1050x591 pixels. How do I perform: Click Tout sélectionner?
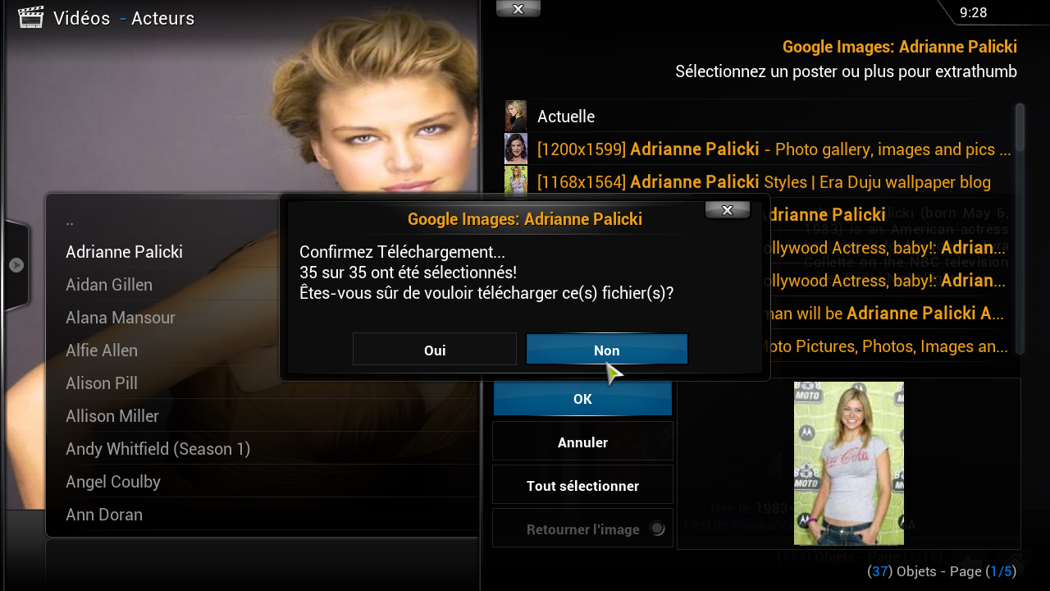(582, 486)
